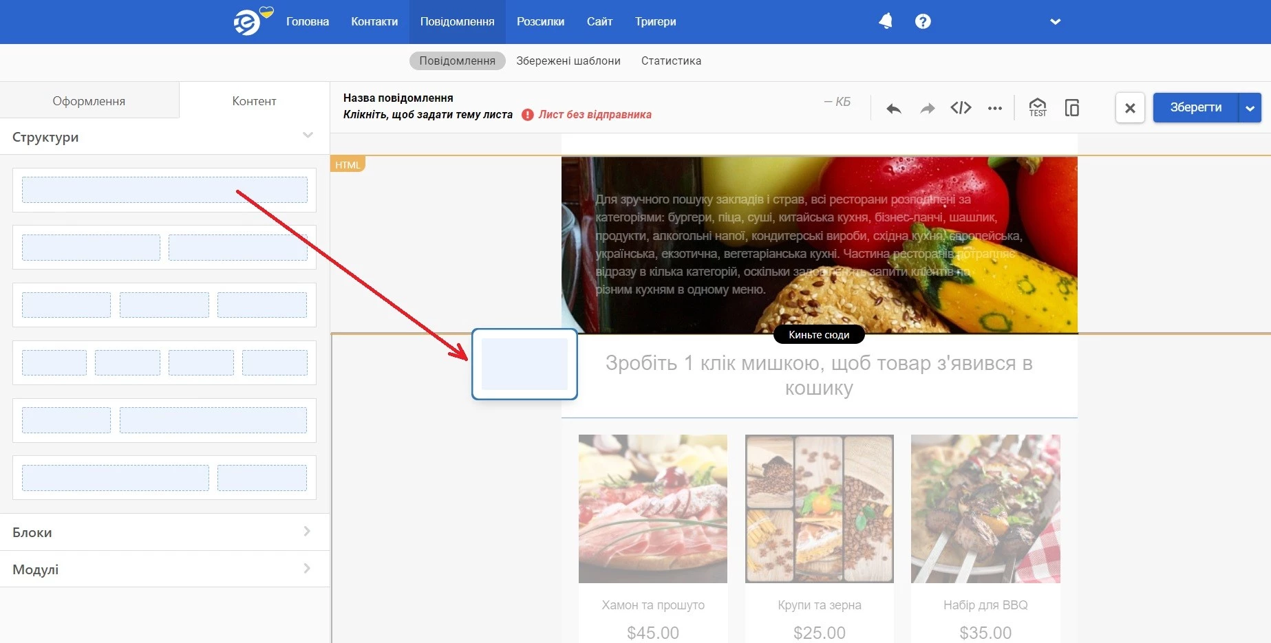The width and height of the screenshot is (1271, 643).
Task: Open Головна in the top menu
Action: coord(308,21)
